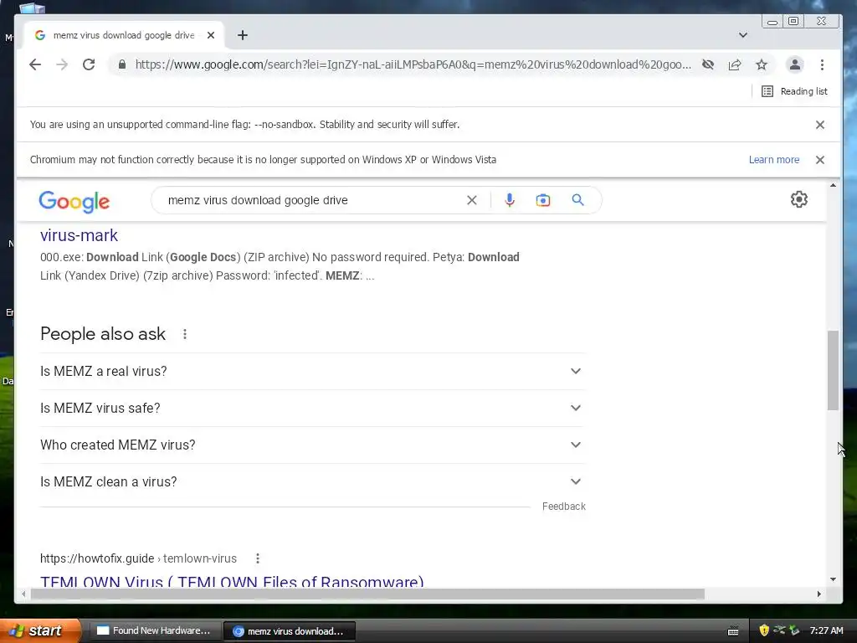
Task: Open the TEMLOWN Virus result link
Action: click(x=232, y=581)
